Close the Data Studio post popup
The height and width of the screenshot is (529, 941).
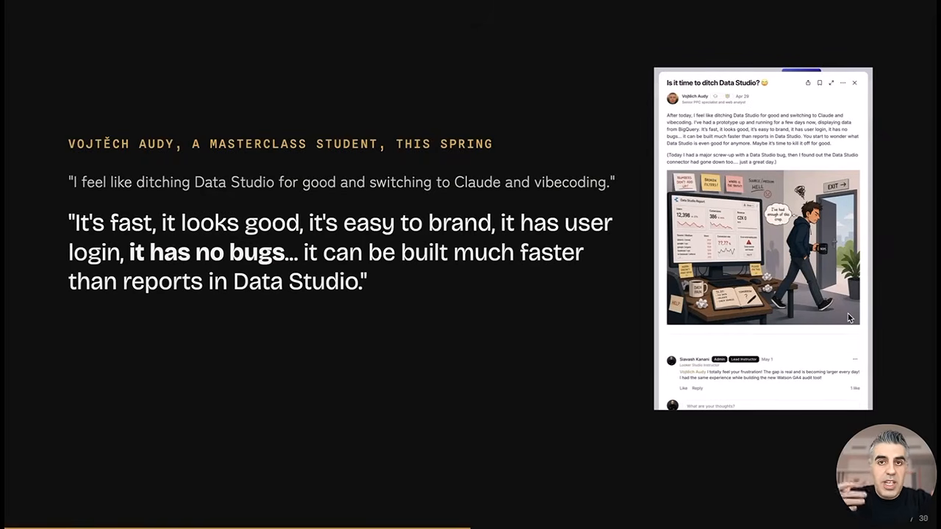point(854,83)
